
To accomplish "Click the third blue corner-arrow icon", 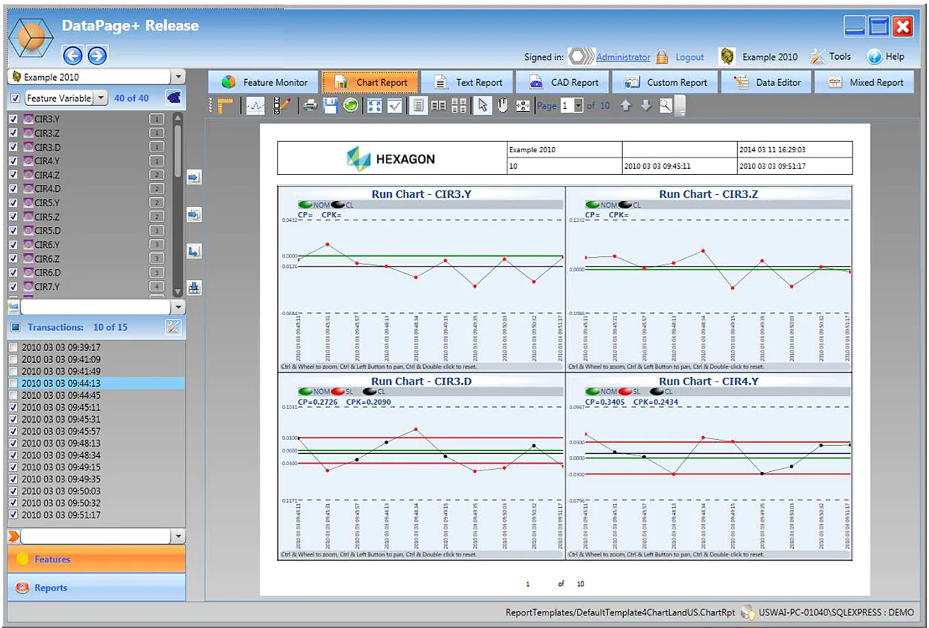I will [x=194, y=251].
